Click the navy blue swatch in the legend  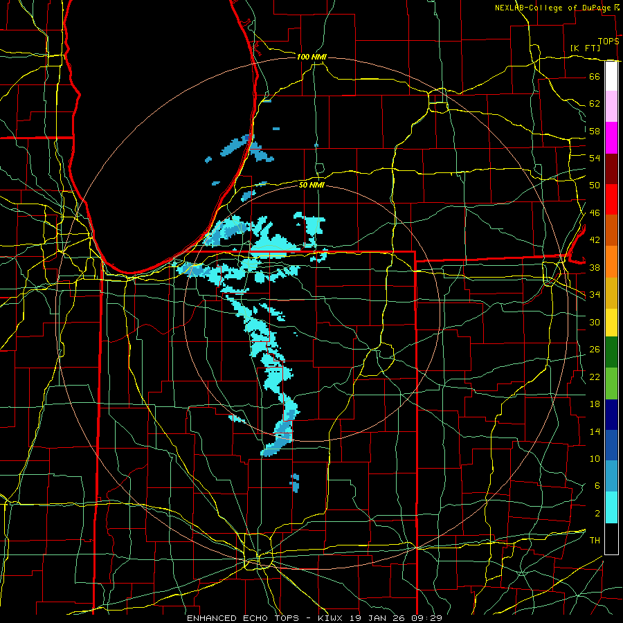[x=611, y=414]
